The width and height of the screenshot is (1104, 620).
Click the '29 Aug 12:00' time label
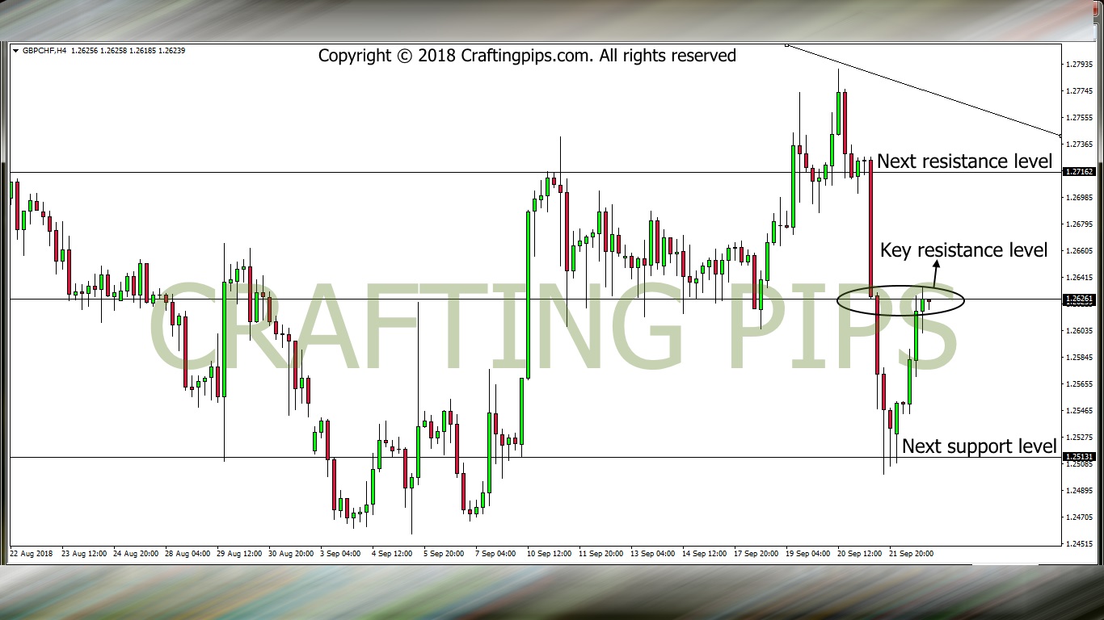239,554
